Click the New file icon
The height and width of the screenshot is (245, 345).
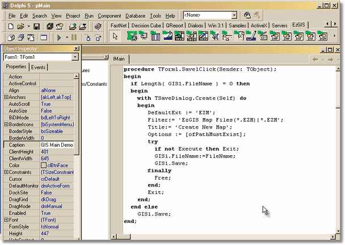[11, 27]
